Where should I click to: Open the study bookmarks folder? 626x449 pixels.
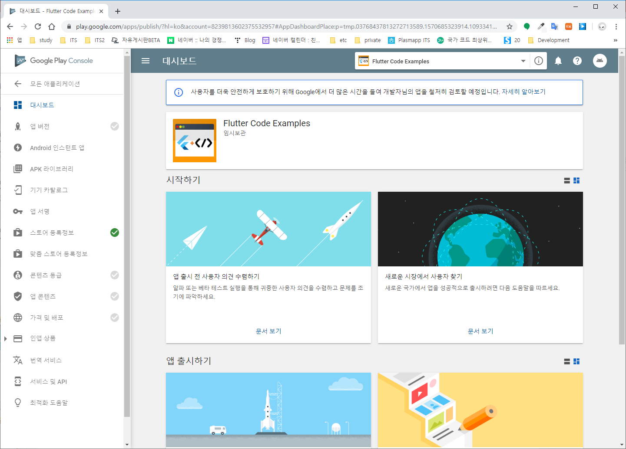[x=41, y=40]
